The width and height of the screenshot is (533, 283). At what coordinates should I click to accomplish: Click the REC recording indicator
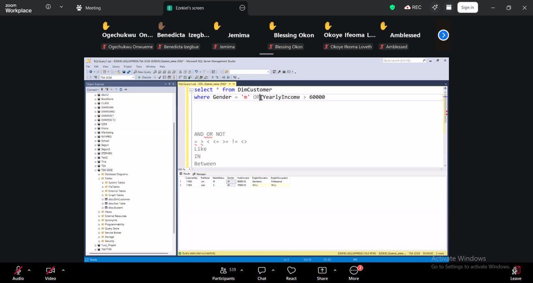pos(413,7)
